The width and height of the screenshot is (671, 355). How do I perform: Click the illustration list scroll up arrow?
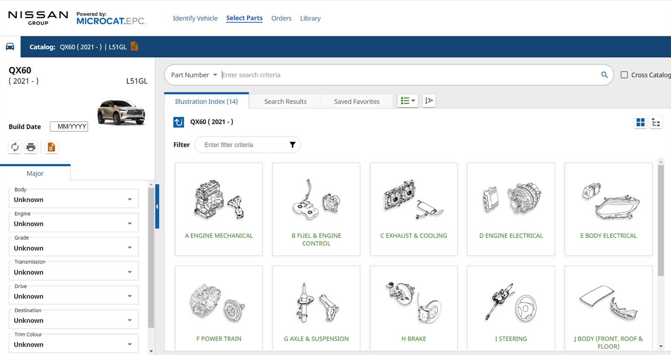[661, 162]
